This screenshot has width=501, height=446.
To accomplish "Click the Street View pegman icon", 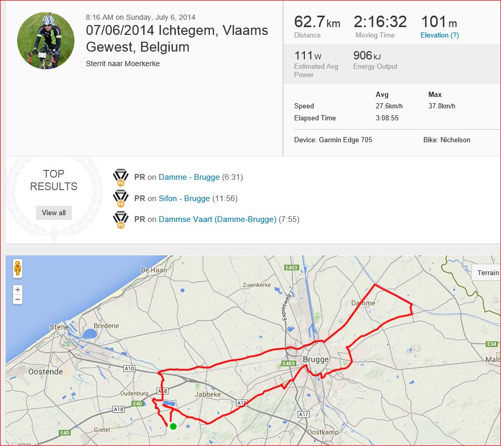I will tap(18, 268).
